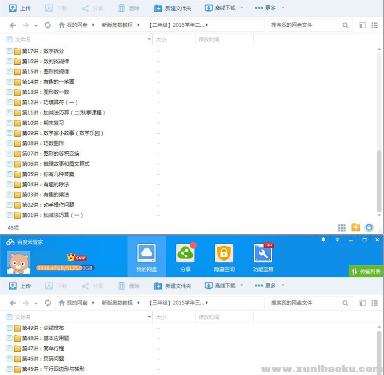
Task: Tick checkbox beside 第10讲:期末复习
Action: pos(9,123)
